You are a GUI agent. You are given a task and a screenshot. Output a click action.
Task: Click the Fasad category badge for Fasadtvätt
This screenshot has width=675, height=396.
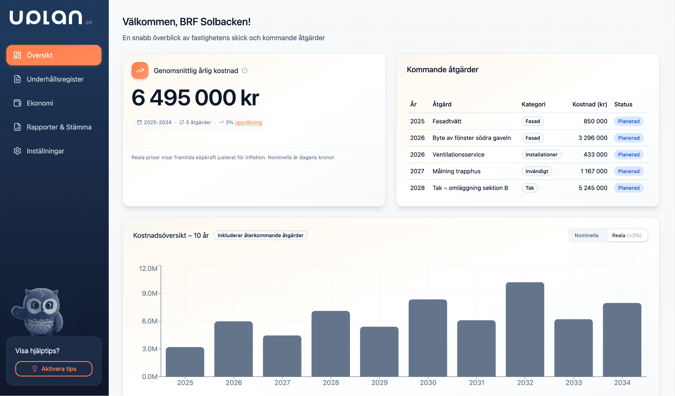click(532, 121)
